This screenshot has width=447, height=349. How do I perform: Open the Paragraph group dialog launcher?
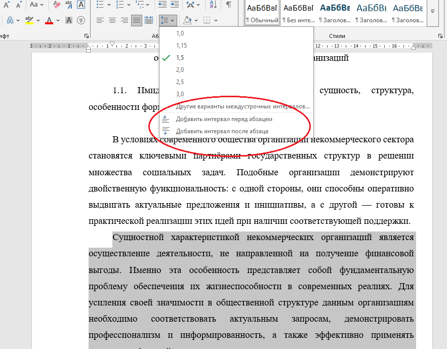pyautogui.click(x=227, y=35)
